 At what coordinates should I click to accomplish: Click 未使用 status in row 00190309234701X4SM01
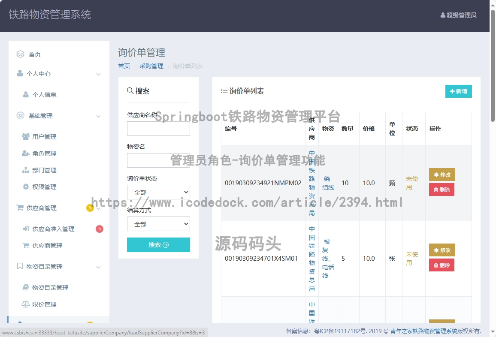pyautogui.click(x=412, y=259)
